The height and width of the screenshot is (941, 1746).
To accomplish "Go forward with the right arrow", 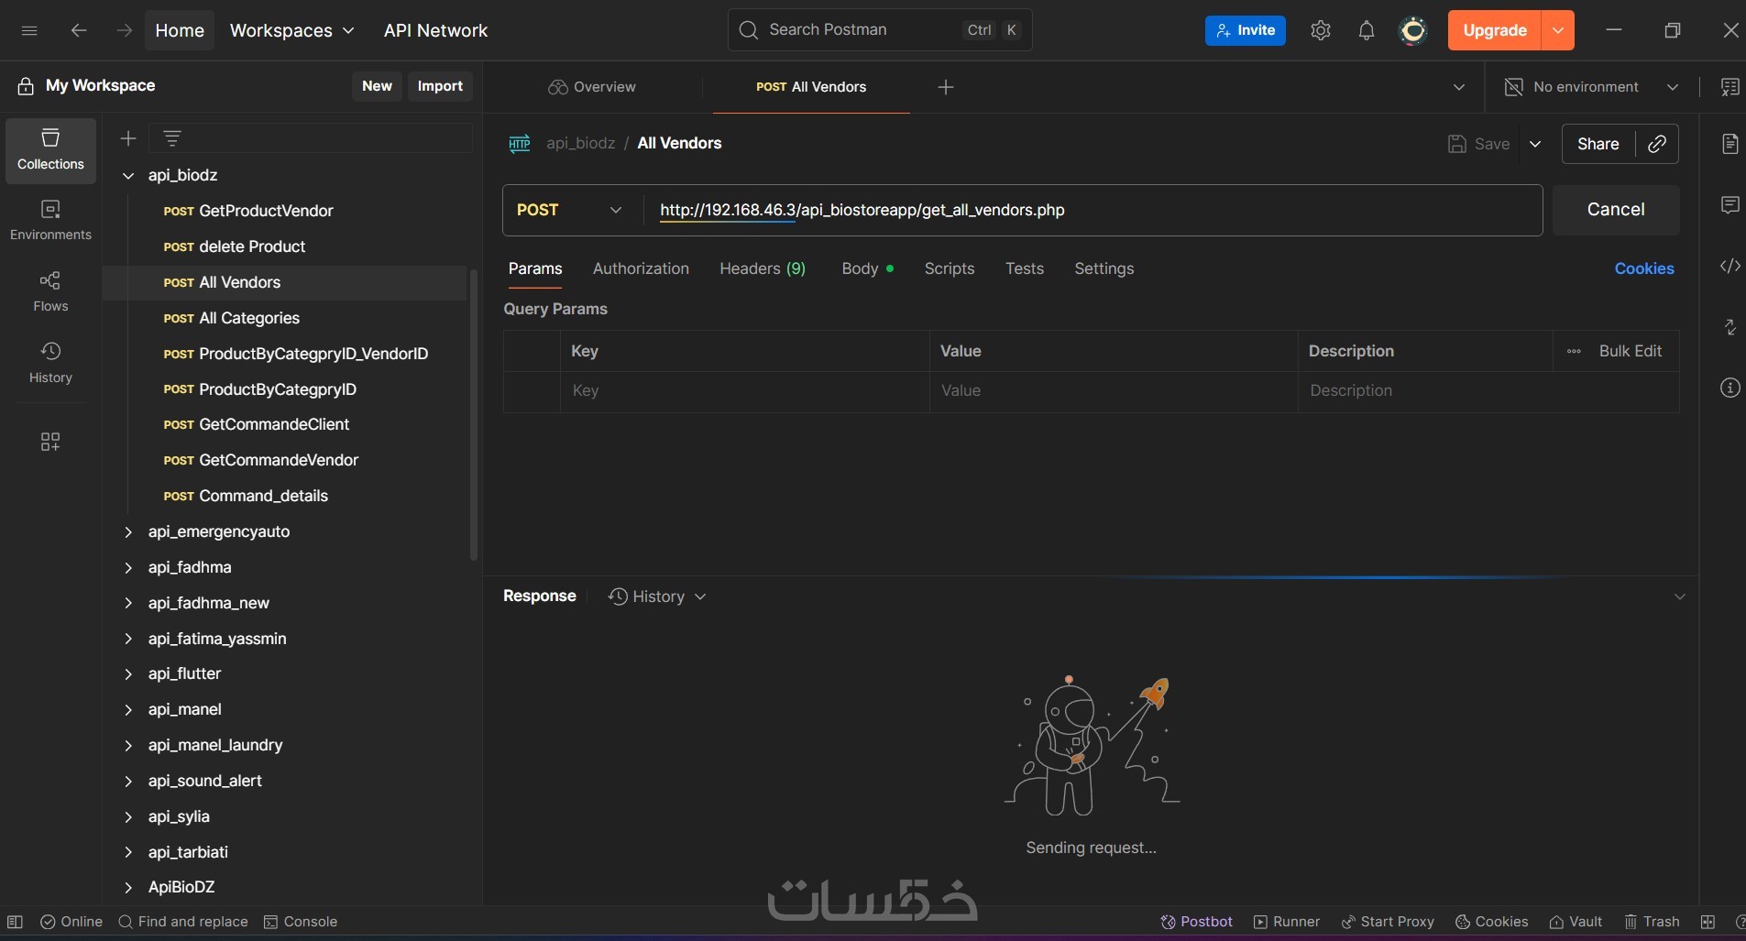I will tap(125, 30).
